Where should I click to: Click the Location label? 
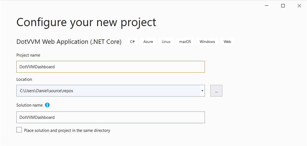pos(24,79)
